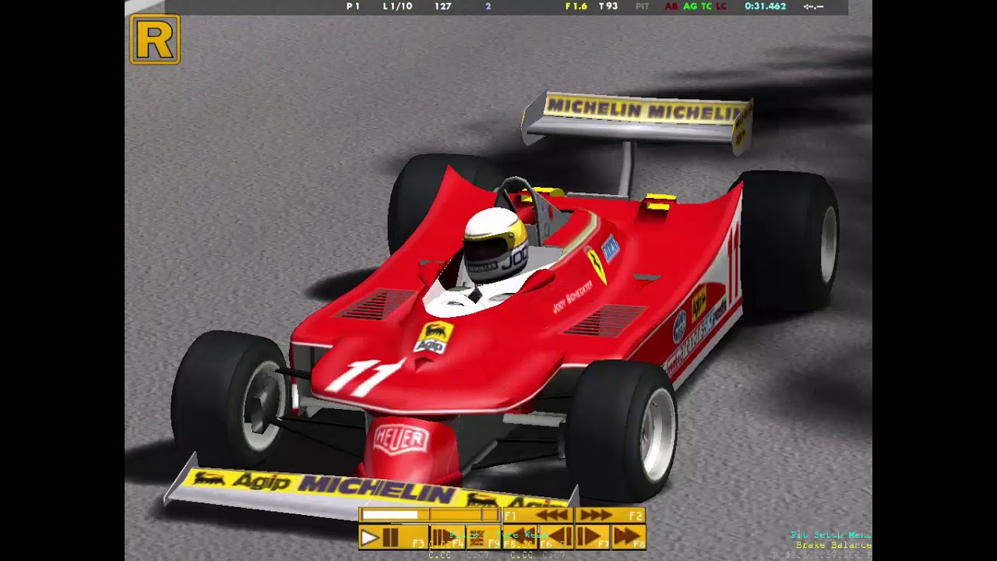Click the Brake Balance text

[x=833, y=545]
